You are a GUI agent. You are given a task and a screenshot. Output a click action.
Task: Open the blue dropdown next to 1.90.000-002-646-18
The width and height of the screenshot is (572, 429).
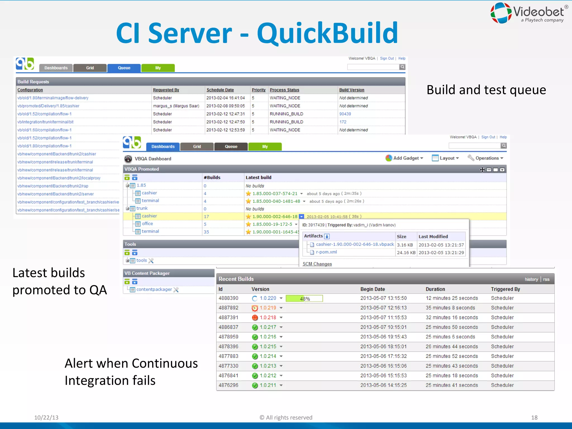point(301,216)
